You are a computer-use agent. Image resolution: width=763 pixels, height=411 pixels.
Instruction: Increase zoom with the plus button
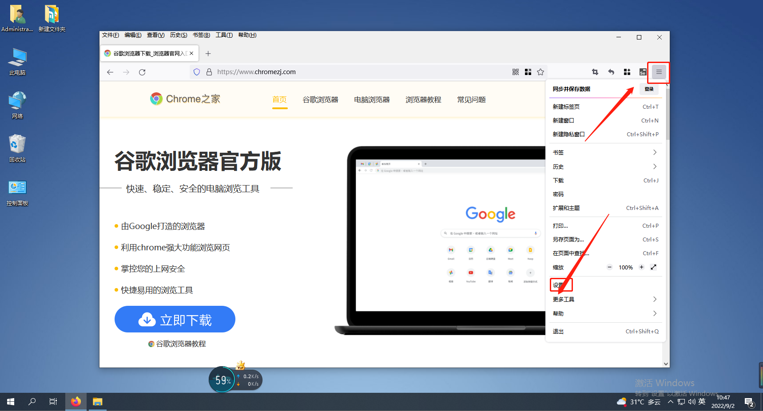click(641, 267)
